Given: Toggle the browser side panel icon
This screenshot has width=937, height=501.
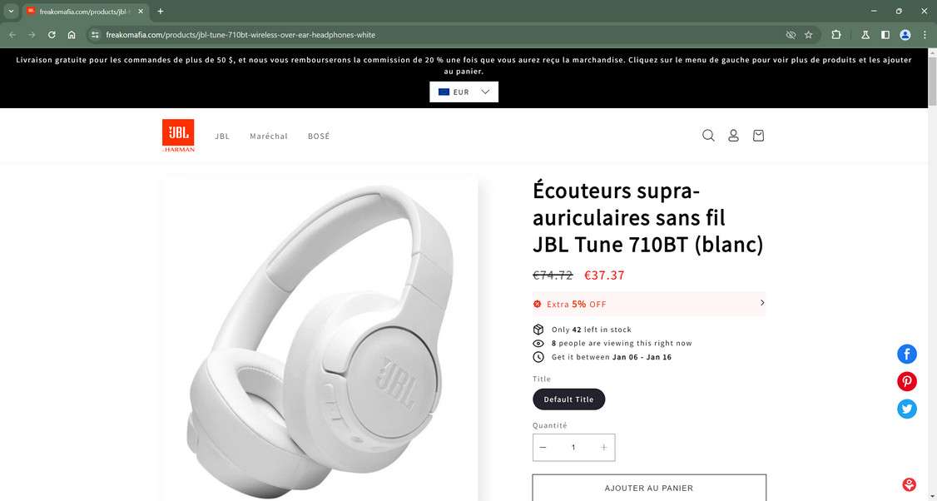Looking at the screenshot, I should coord(885,35).
